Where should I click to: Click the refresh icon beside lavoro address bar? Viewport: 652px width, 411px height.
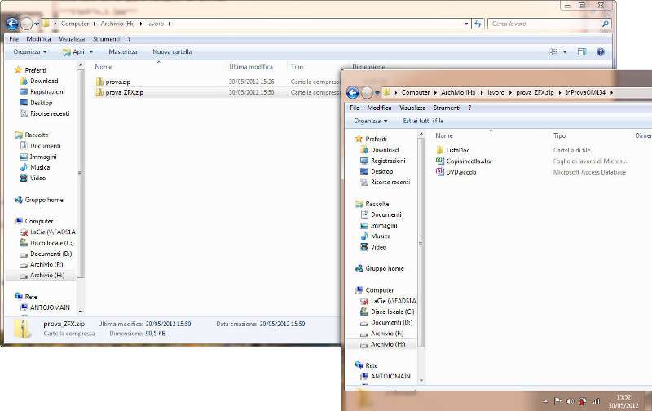pos(478,24)
